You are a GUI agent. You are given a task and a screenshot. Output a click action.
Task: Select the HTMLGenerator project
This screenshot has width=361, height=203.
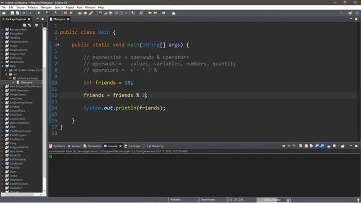[x=17, y=90]
